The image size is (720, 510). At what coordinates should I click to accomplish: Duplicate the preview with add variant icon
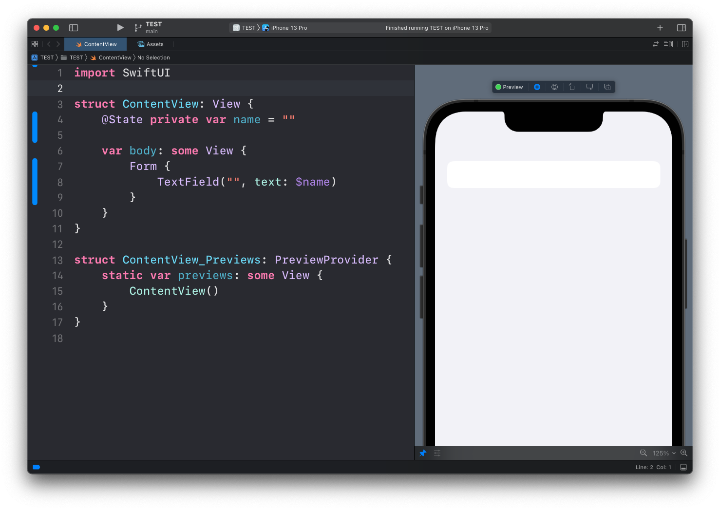[607, 87]
